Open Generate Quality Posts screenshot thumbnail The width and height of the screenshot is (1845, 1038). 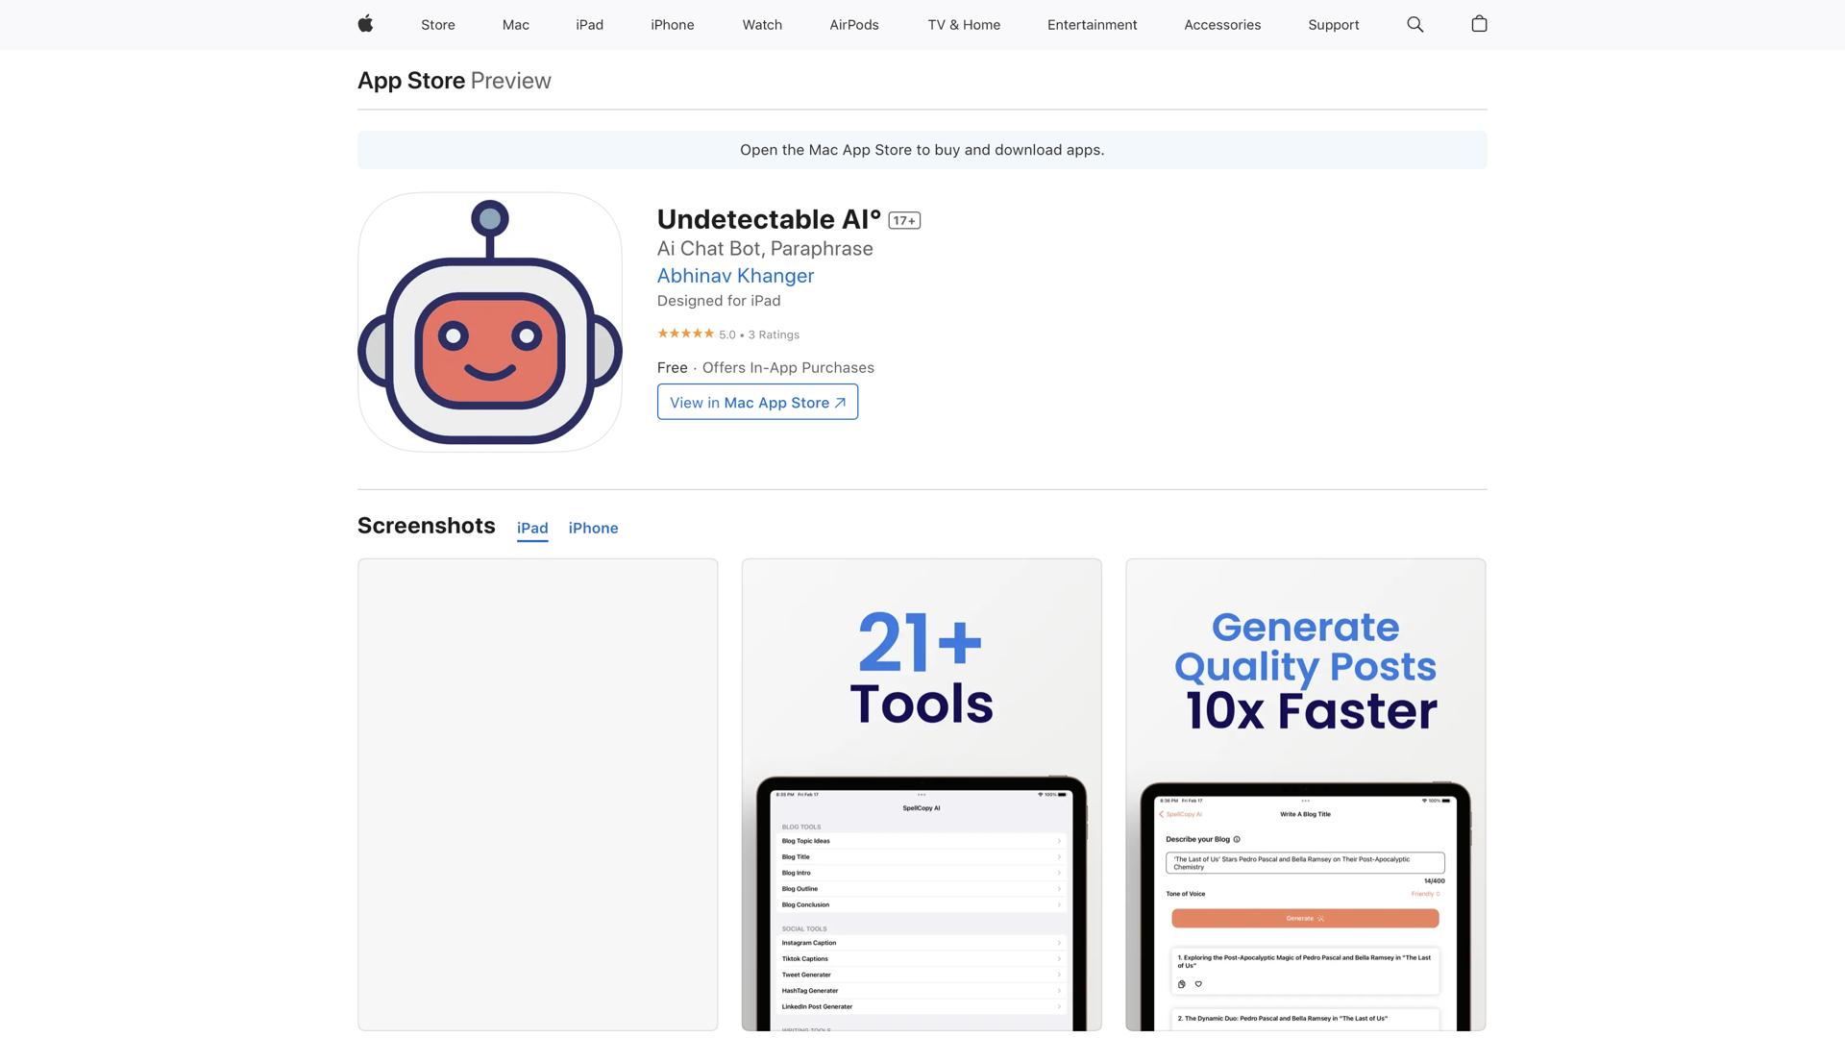click(x=1305, y=794)
